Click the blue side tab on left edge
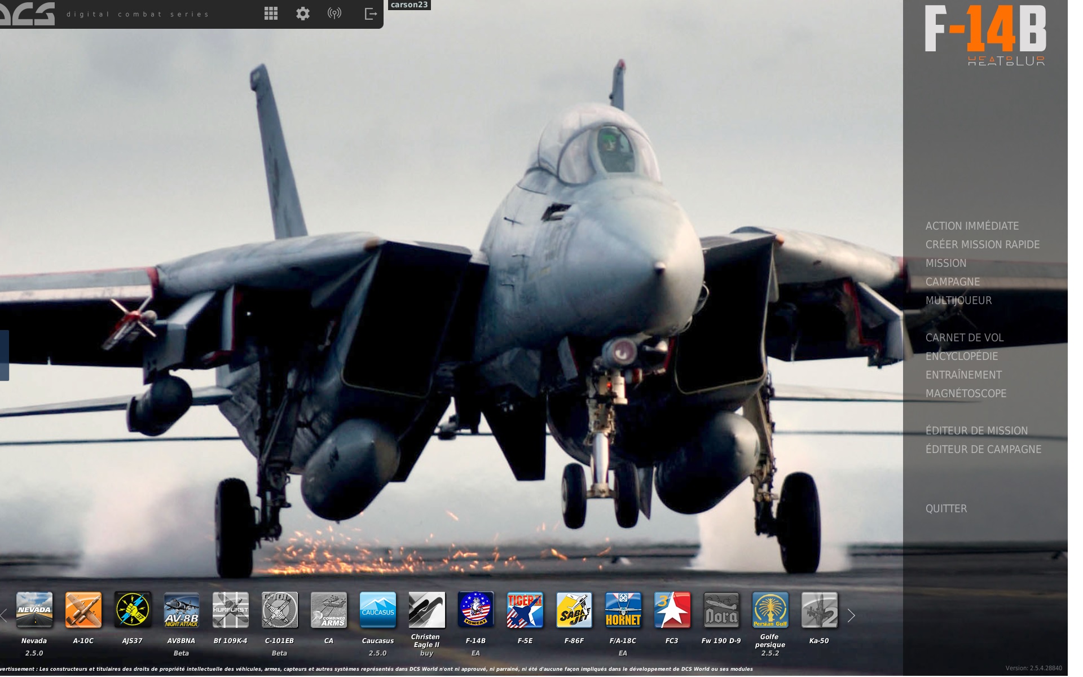Viewport: 1083px width, 677px height. coord(4,355)
